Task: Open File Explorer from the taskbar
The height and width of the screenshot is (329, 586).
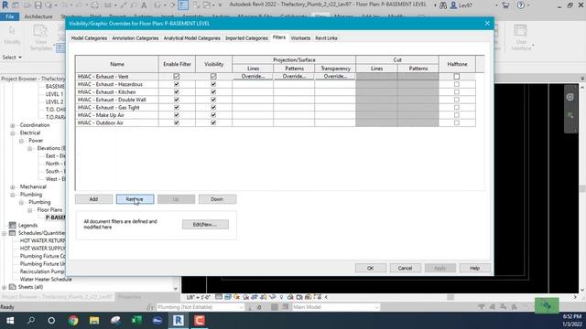Action: 94,321
